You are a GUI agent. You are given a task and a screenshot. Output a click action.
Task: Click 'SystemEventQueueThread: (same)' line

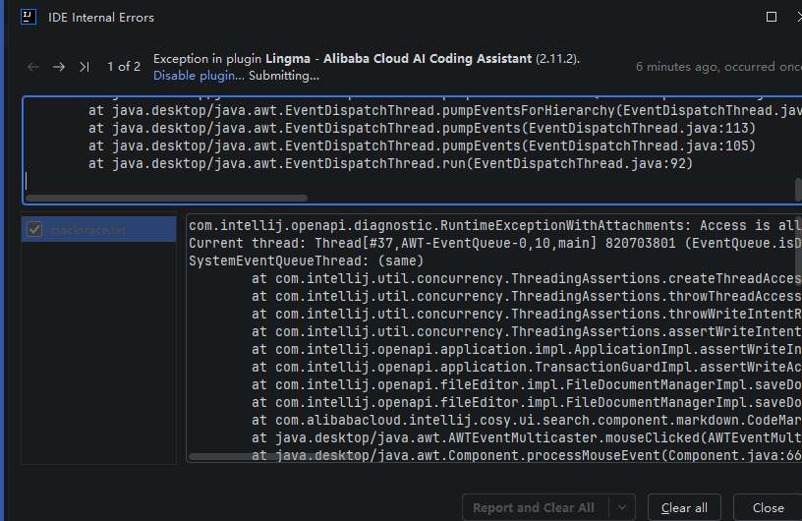[307, 261]
